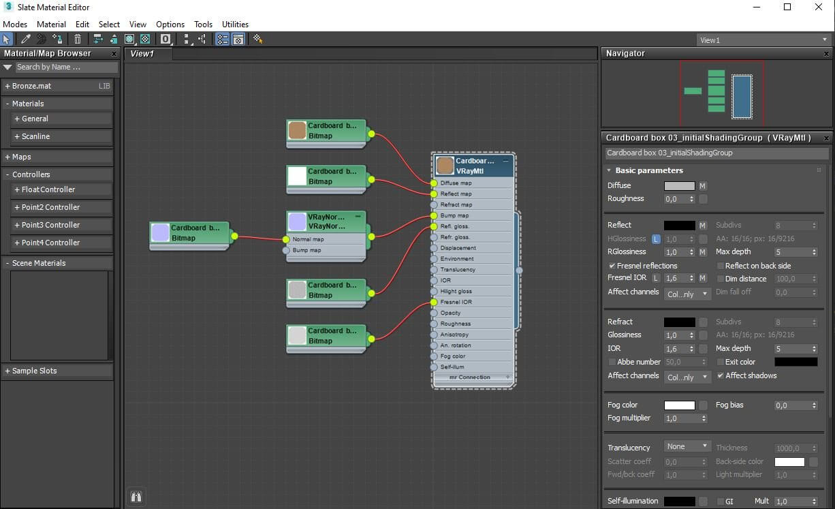The height and width of the screenshot is (509, 835).
Task: Uncheck the Affect shadows checkbox
Action: (721, 375)
